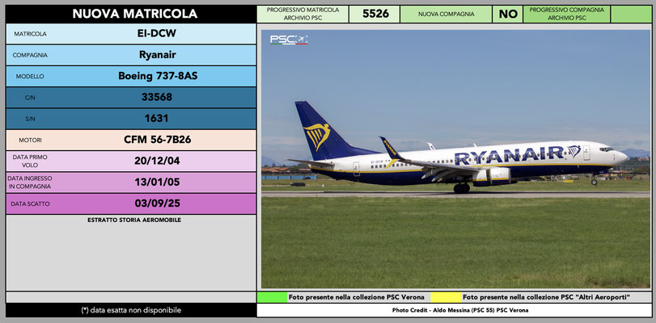Viewport: 656px width, 323px height.
Task: Click DATA INGRESSO IN COMPAGNIA label
Action: pos(30,182)
